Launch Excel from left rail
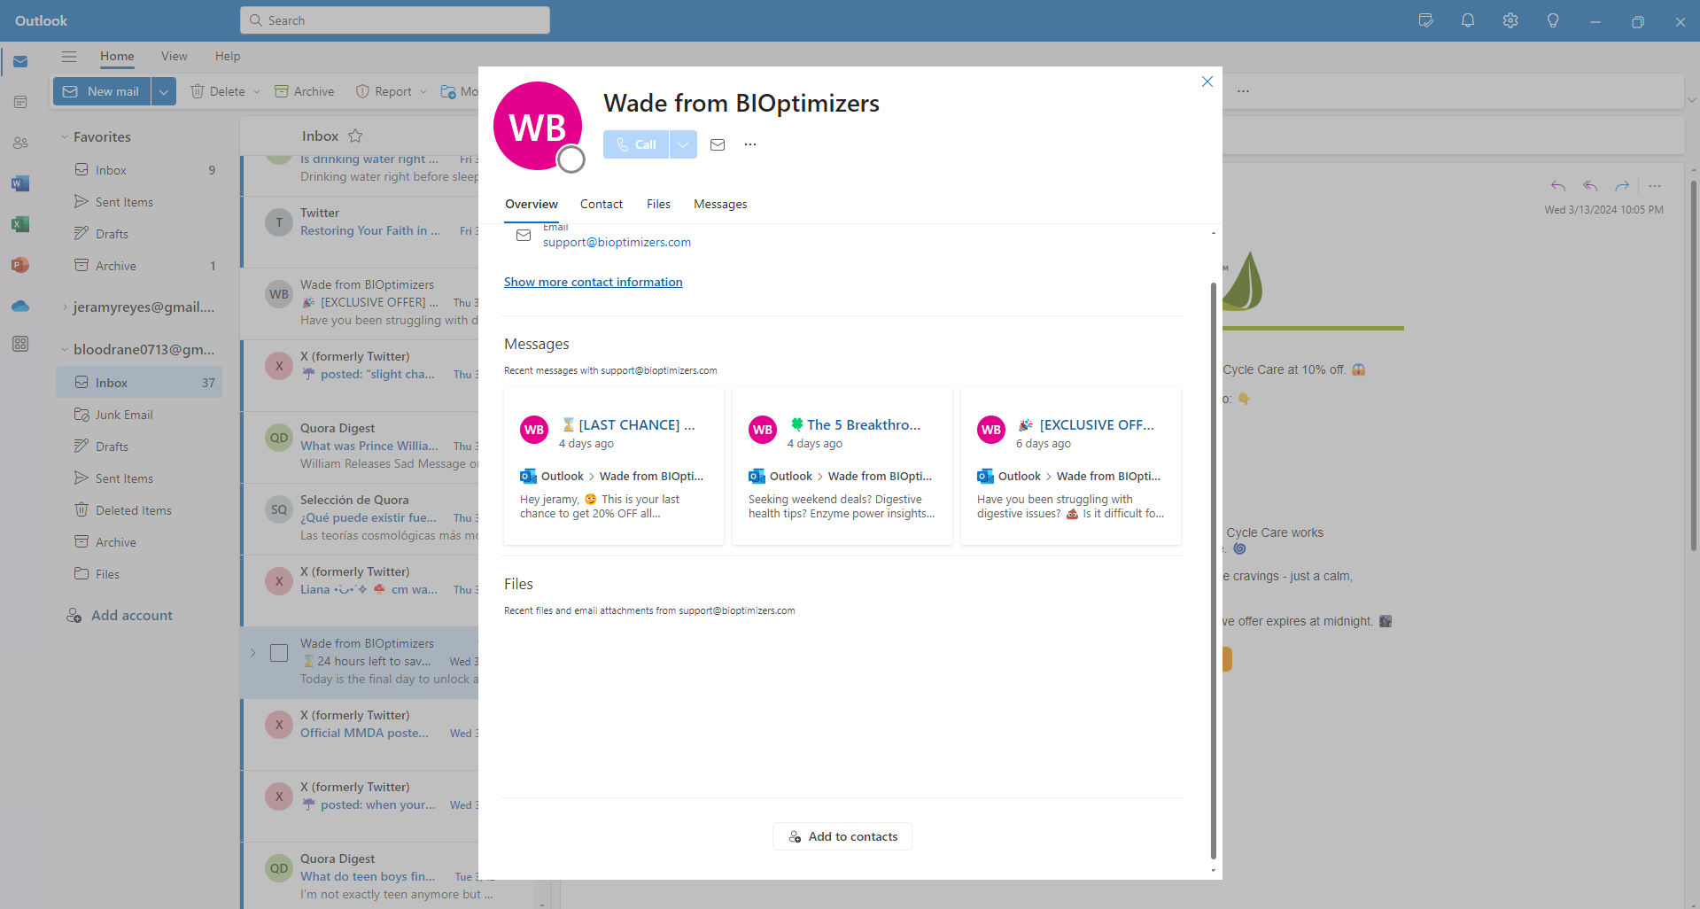 pyautogui.click(x=20, y=224)
